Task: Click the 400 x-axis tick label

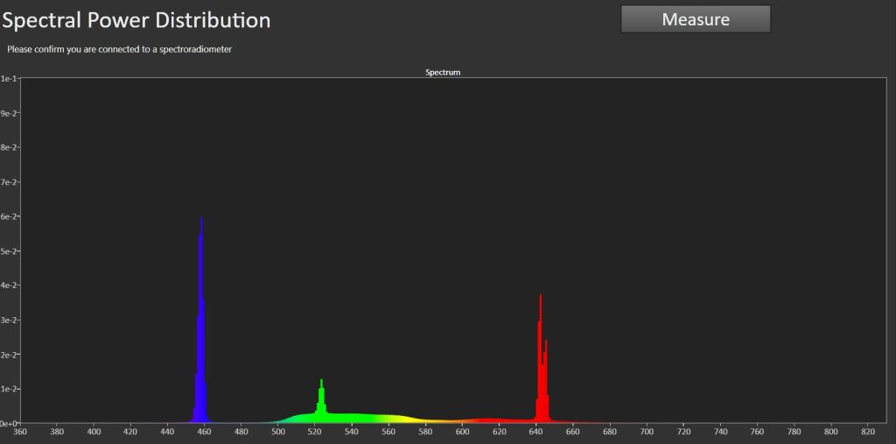Action: pyautogui.click(x=94, y=432)
